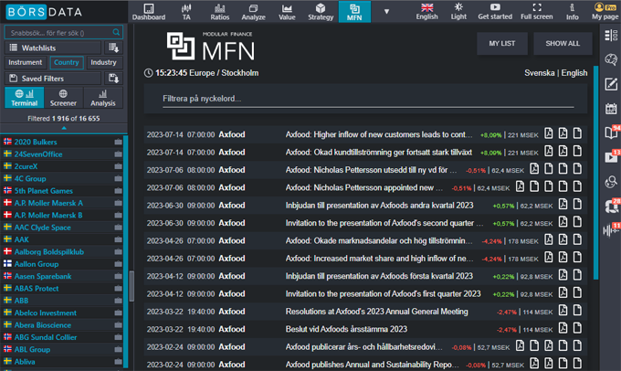
Task: Select the Instrument filter toggle
Action: pyautogui.click(x=25, y=62)
